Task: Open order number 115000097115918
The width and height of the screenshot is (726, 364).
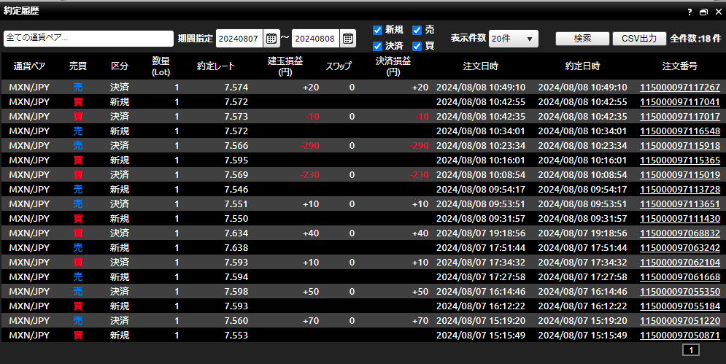Action: click(x=680, y=145)
